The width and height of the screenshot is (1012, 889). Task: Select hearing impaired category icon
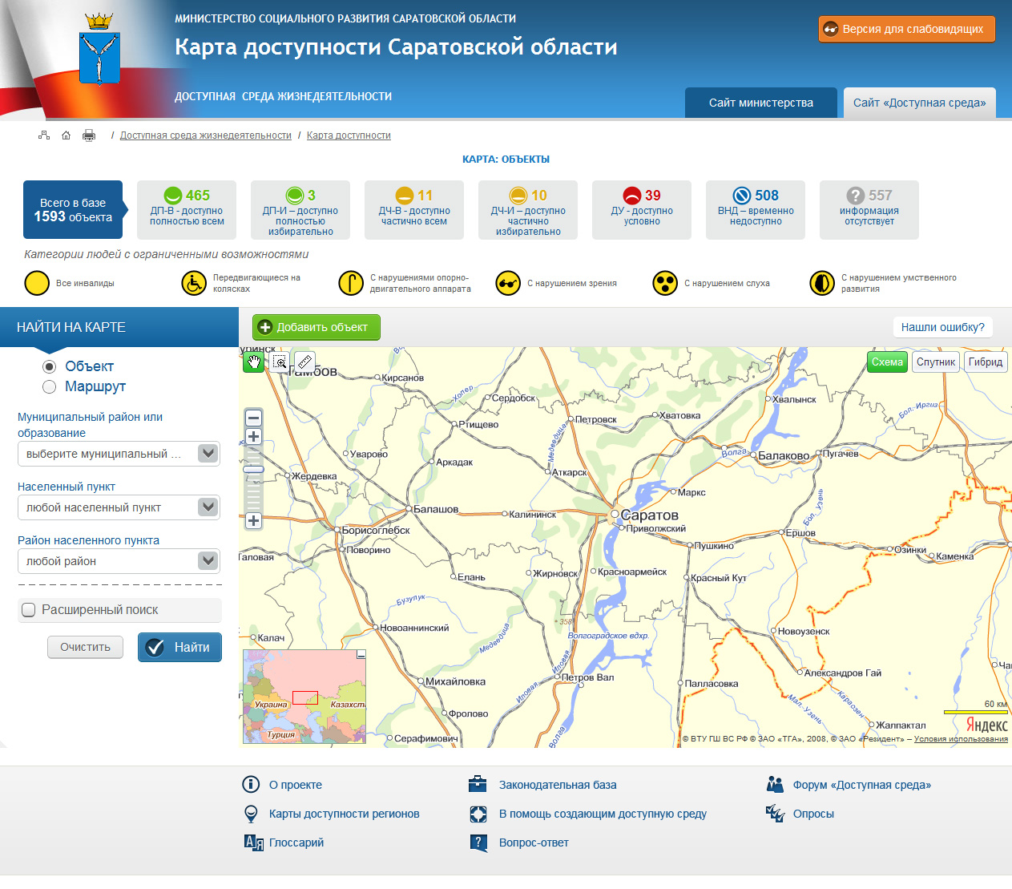(x=665, y=283)
